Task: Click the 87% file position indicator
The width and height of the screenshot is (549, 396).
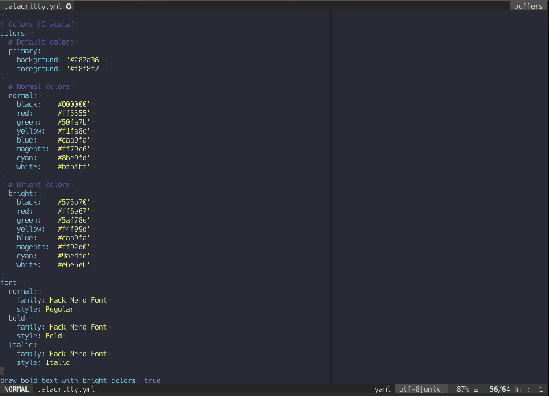Action: tap(463, 389)
